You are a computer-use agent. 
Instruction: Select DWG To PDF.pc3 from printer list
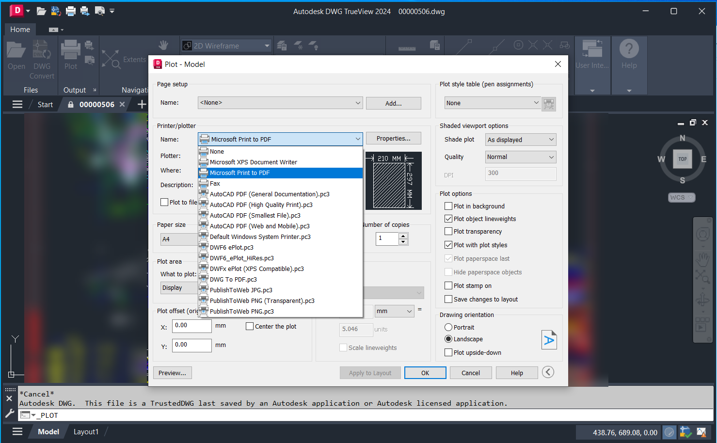click(280, 280)
